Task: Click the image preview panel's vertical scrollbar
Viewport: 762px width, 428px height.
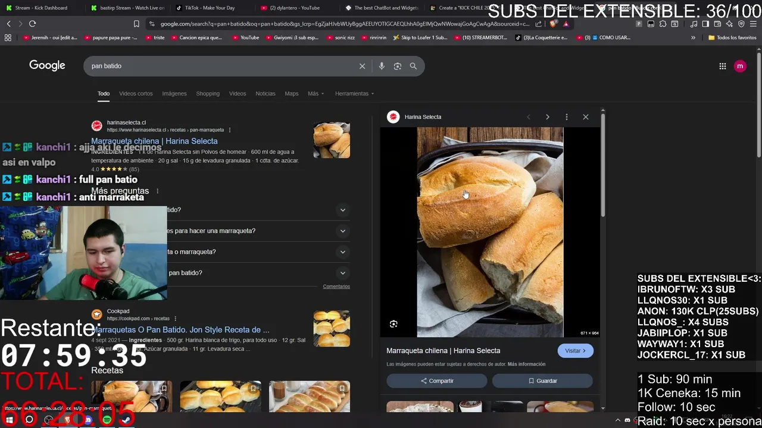Action: pos(602,165)
